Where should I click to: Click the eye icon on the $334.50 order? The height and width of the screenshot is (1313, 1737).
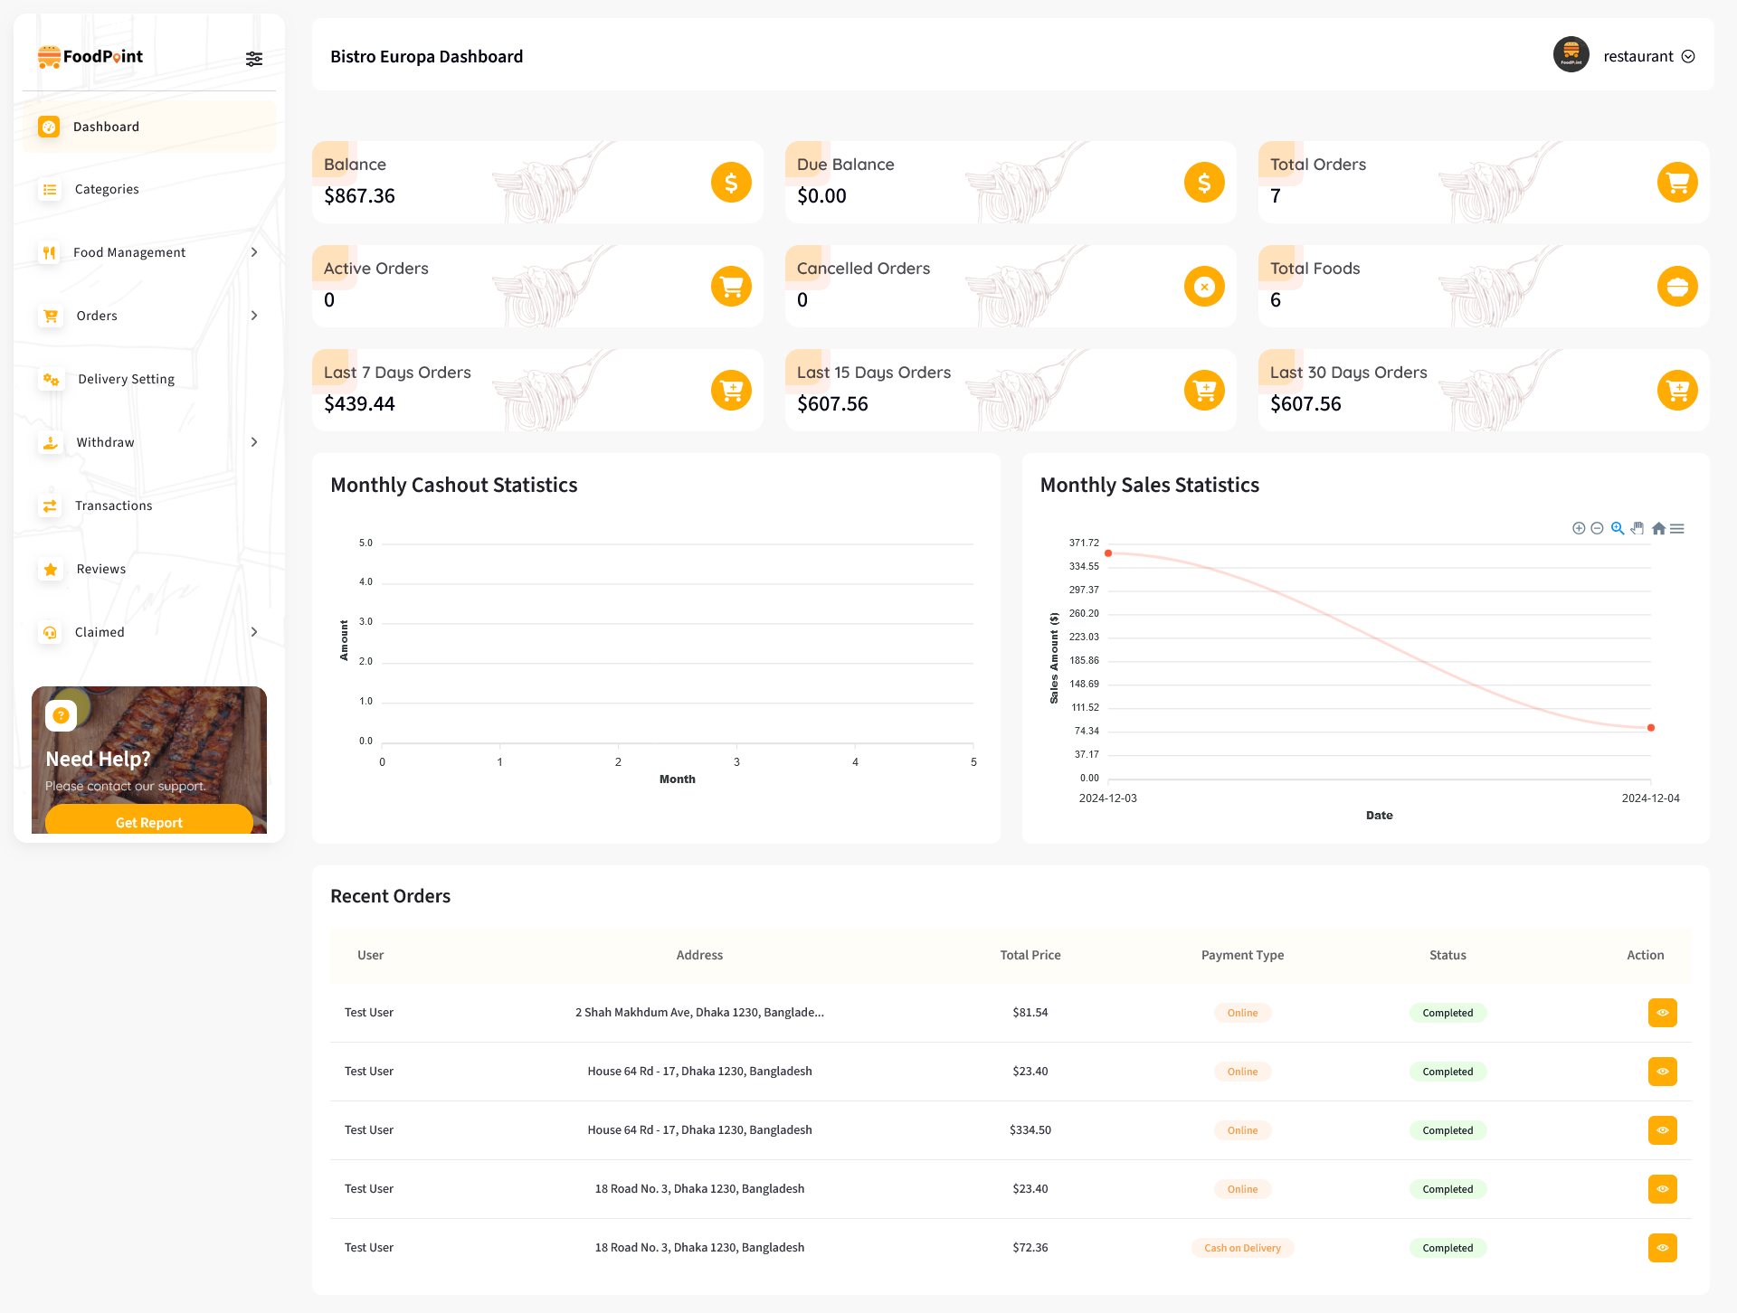coord(1662,1129)
